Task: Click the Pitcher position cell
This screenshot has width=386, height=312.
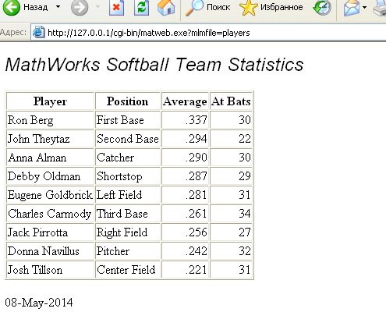Action: (128, 251)
